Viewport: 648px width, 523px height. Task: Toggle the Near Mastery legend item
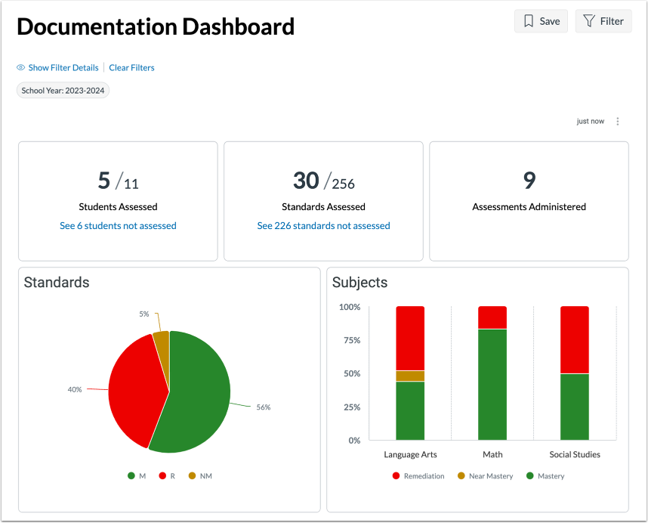click(x=485, y=476)
